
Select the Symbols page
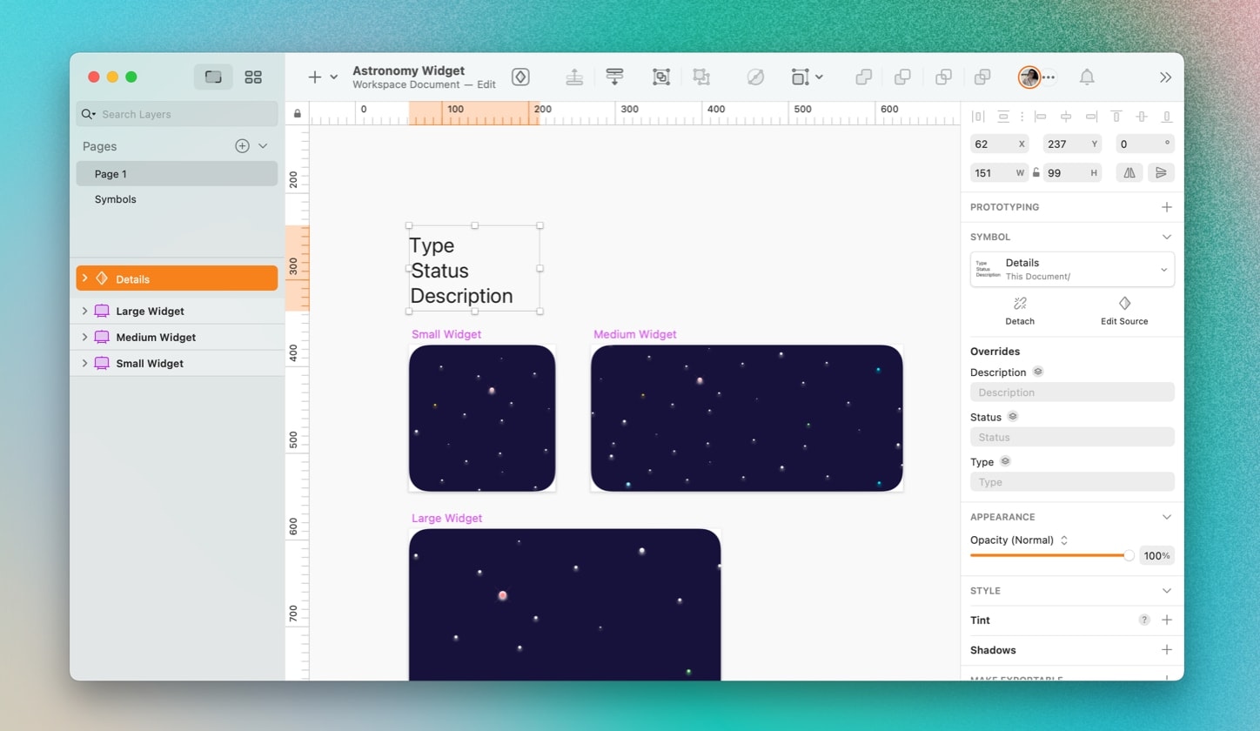[x=116, y=199]
